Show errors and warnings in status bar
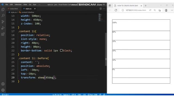174x98 pixels. point(5,94)
